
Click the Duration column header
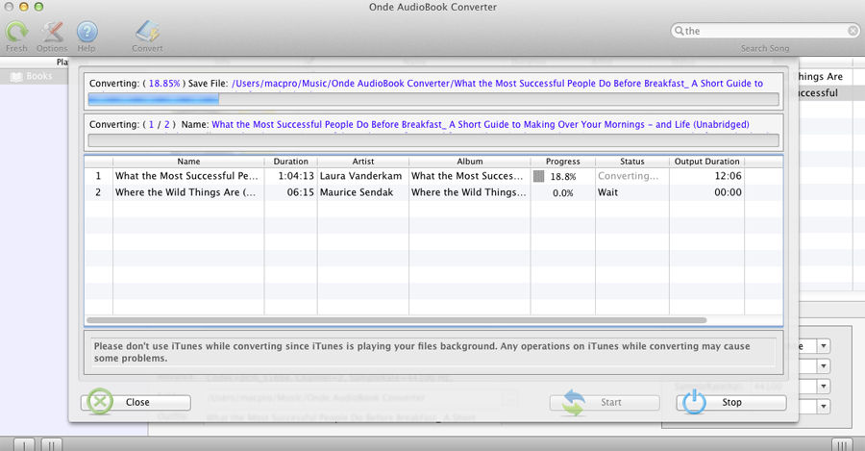(290, 162)
